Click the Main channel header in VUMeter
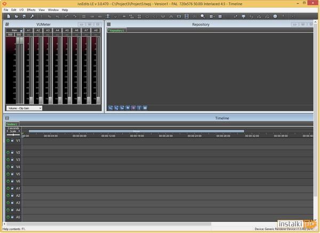Image resolution: width=320 pixels, height=233 pixels. pyautogui.click(x=14, y=30)
